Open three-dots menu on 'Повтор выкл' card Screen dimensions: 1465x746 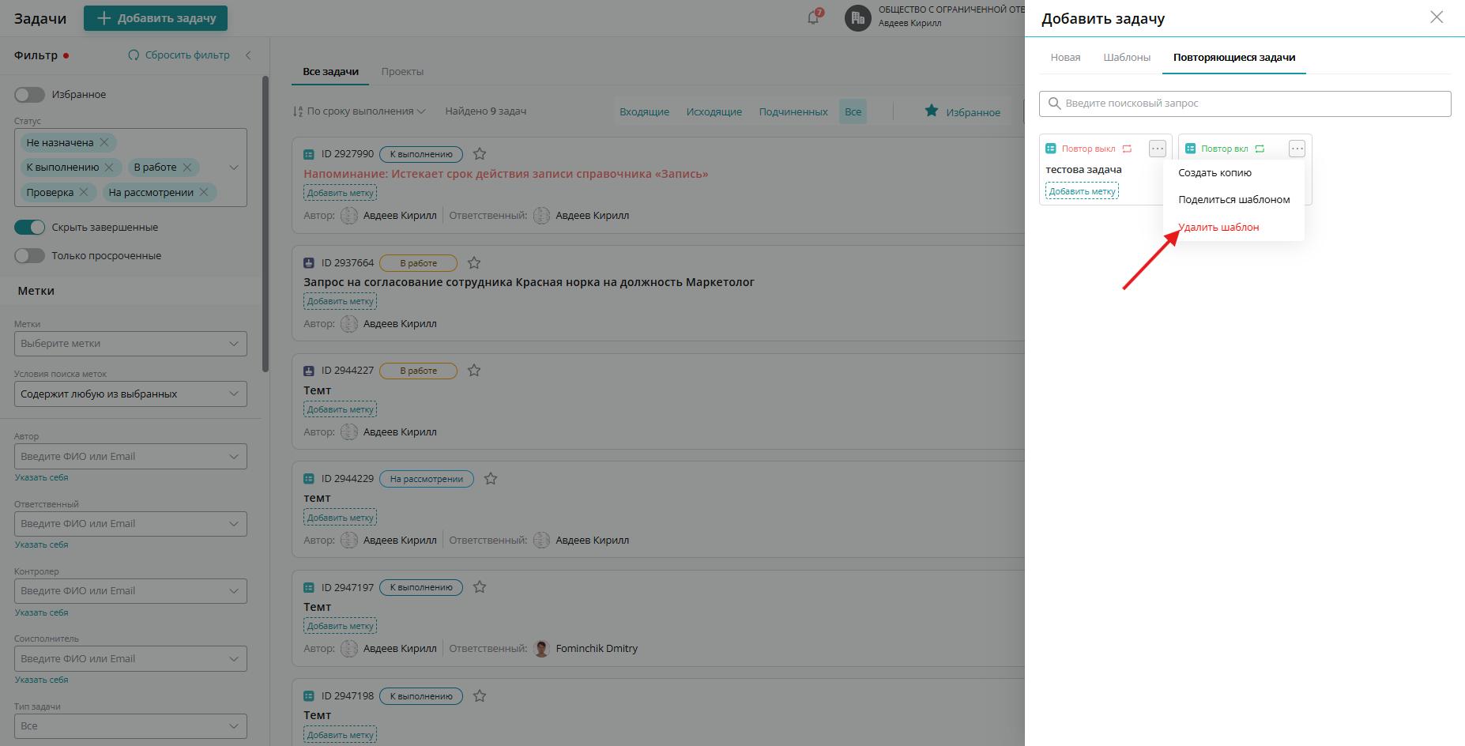coord(1158,149)
